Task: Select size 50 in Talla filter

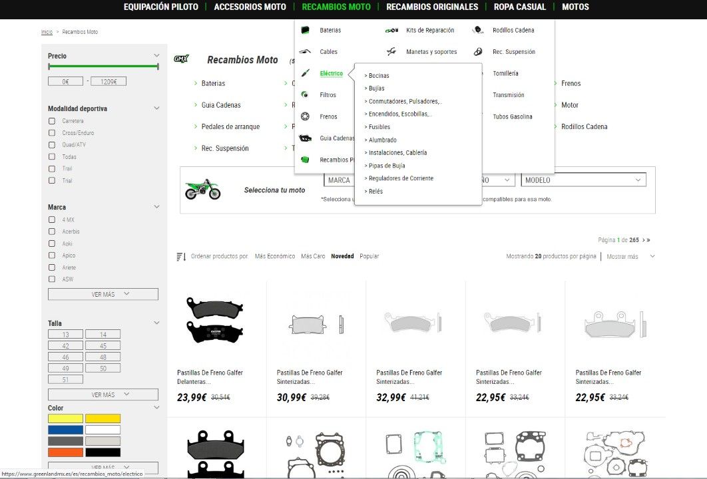Action: coord(103,368)
